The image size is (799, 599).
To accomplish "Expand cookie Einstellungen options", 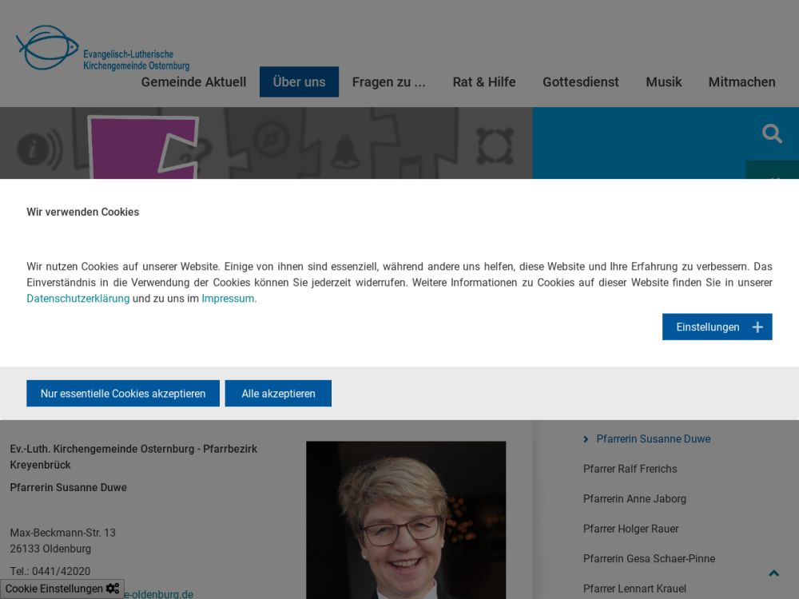I will click(x=708, y=327).
